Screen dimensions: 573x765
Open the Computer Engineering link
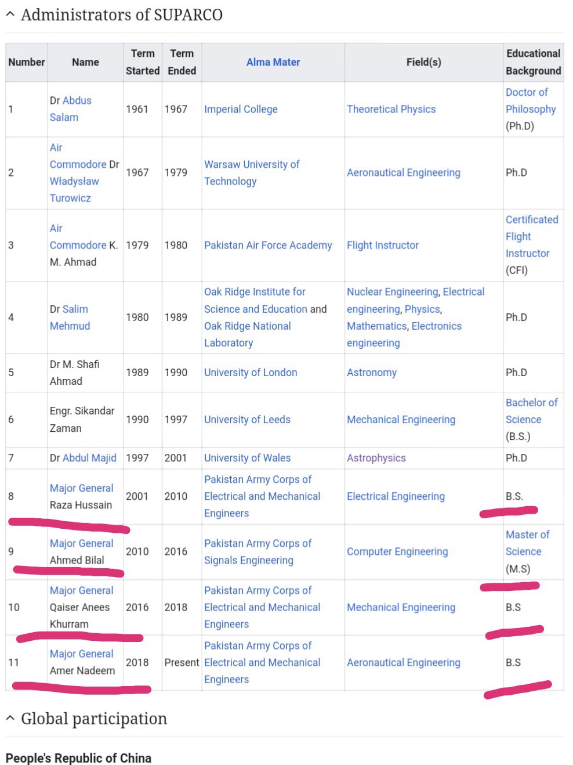(397, 551)
